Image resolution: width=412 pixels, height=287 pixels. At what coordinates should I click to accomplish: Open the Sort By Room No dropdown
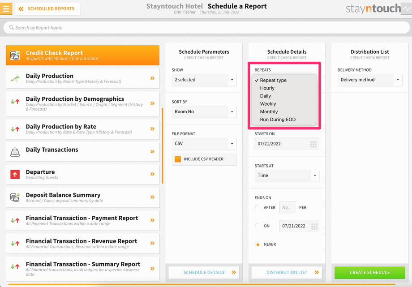[204, 111]
